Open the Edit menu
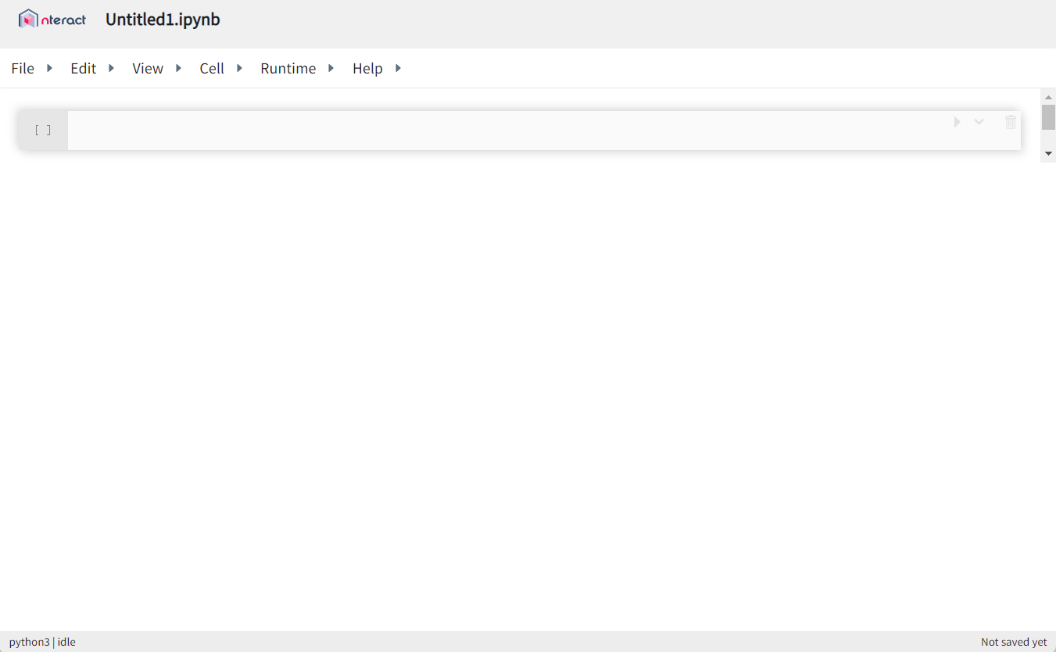The height and width of the screenshot is (652, 1056). [83, 68]
